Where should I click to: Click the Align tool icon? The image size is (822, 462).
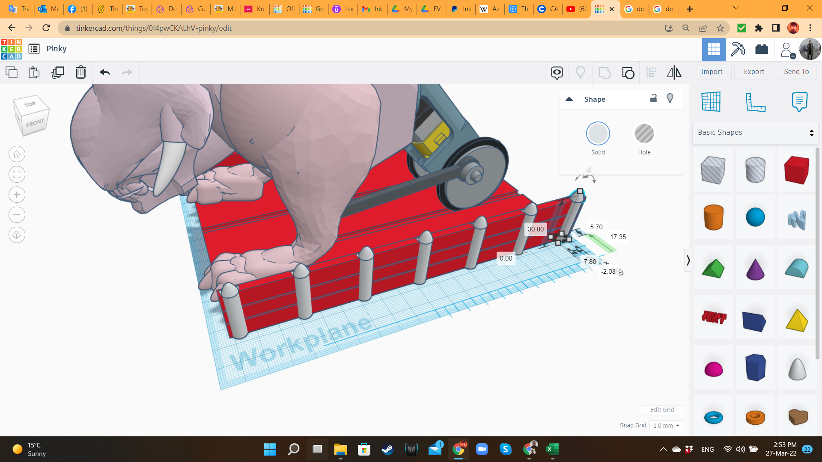coord(651,73)
